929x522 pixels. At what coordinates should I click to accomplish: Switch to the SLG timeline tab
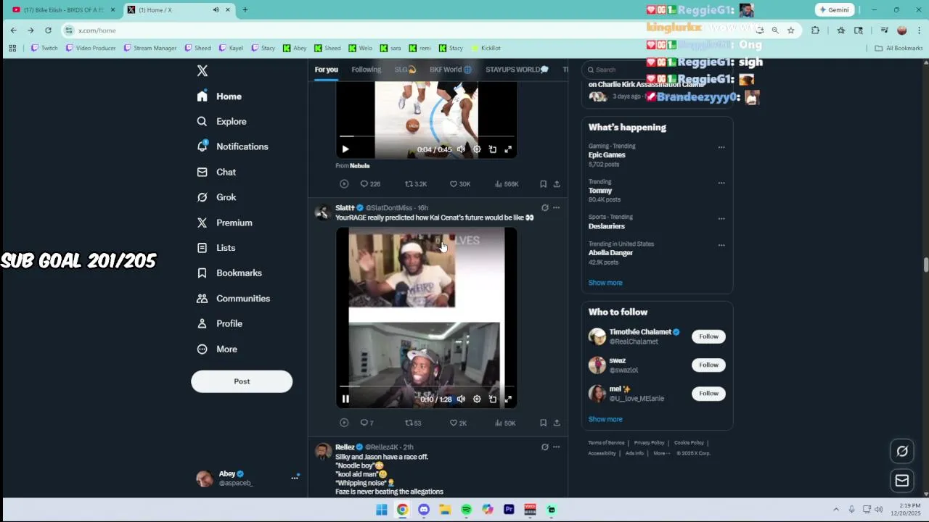point(405,70)
